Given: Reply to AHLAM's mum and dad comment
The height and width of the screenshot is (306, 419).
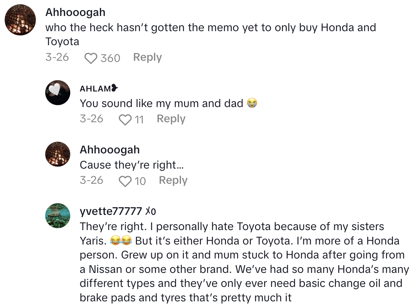Looking at the screenshot, I should coord(171,119).
